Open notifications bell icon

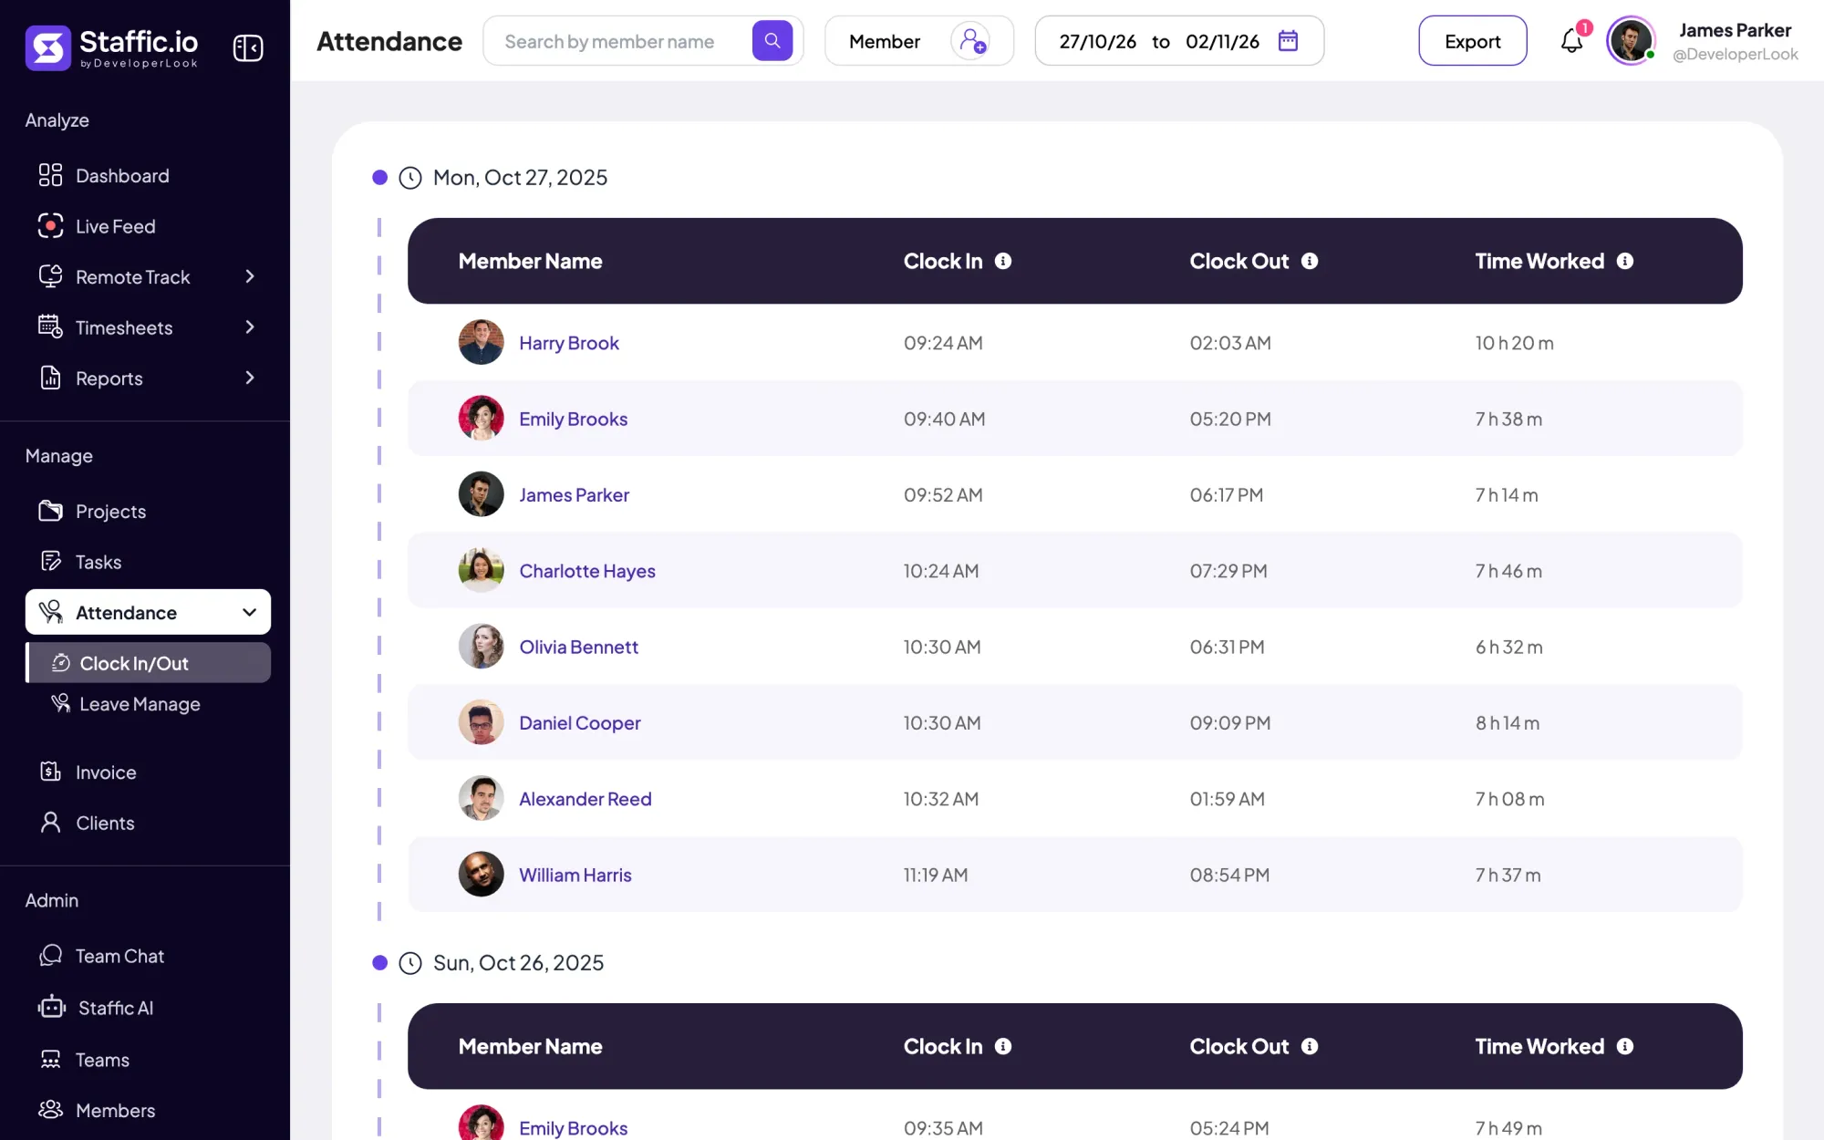pos(1571,41)
